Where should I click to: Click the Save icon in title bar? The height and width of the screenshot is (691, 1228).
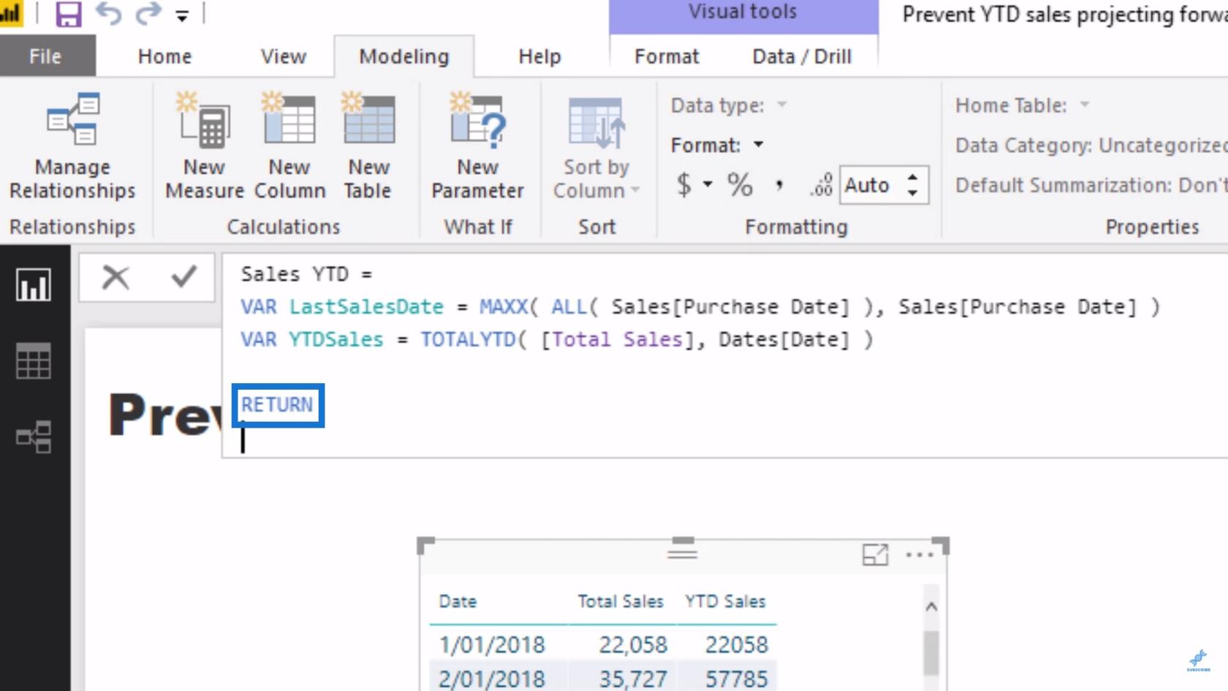(x=68, y=14)
